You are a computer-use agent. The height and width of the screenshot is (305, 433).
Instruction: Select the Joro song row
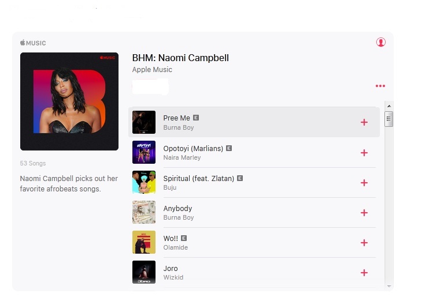coord(254,273)
